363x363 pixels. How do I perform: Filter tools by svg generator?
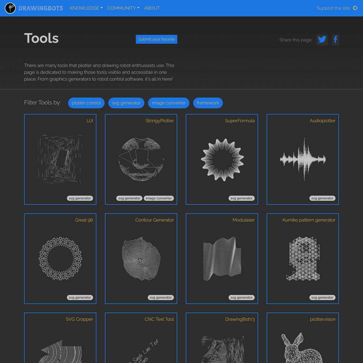pos(126,103)
